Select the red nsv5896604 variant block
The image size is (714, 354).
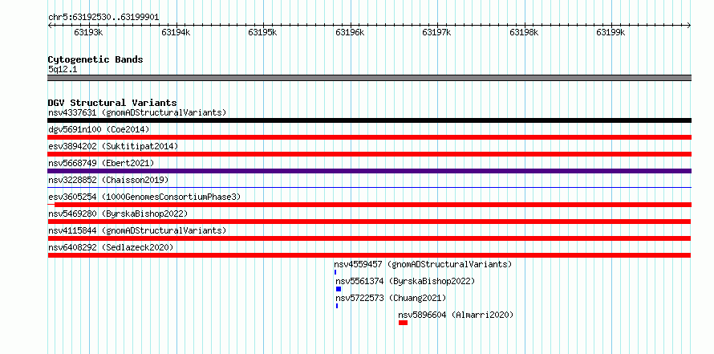coord(403,323)
